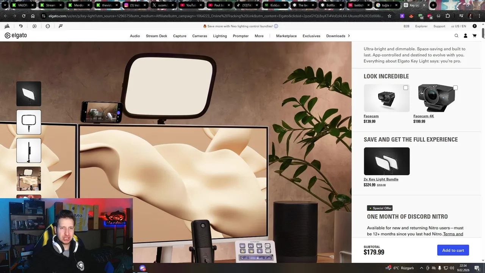The image size is (485, 273).
Task: Select fourth thumbnail showing desk setup
Action: (29, 179)
